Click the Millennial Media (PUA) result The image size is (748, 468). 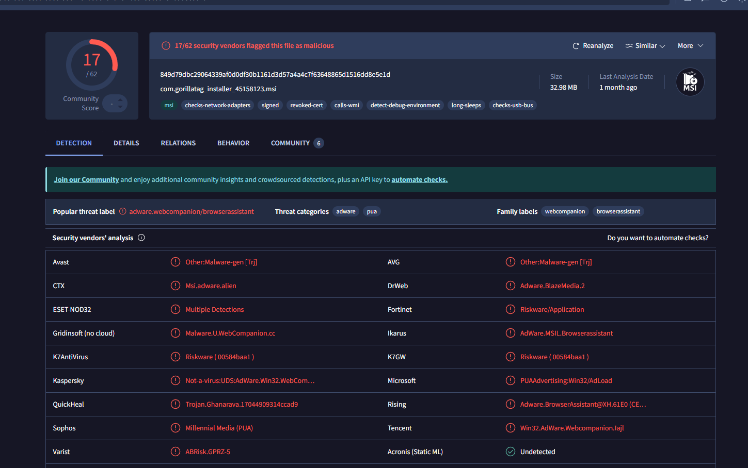(x=219, y=428)
